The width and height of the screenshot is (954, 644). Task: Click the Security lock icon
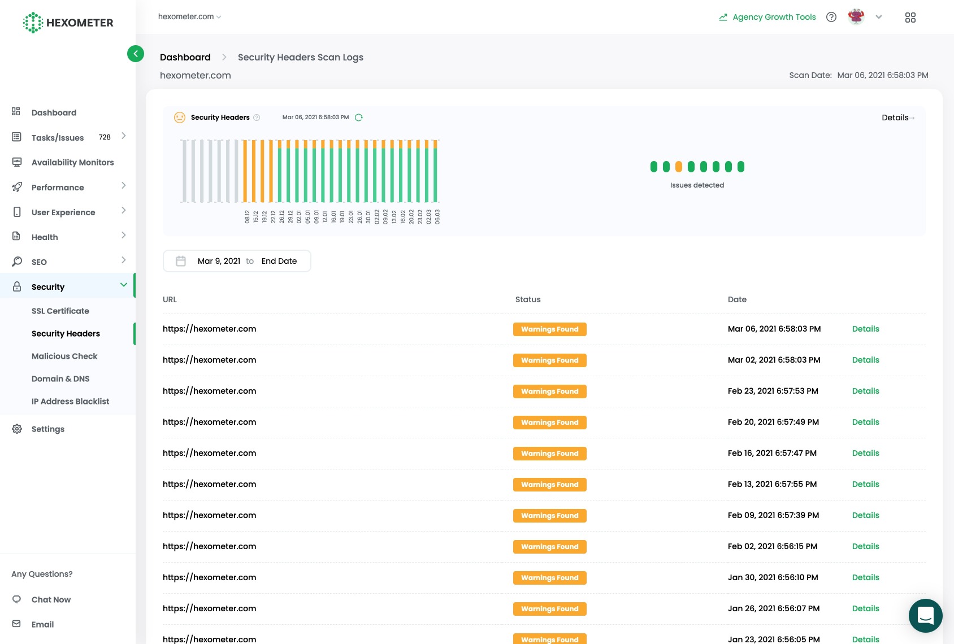click(17, 286)
